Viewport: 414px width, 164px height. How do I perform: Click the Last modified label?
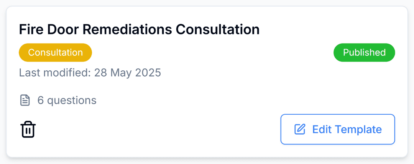(54, 72)
